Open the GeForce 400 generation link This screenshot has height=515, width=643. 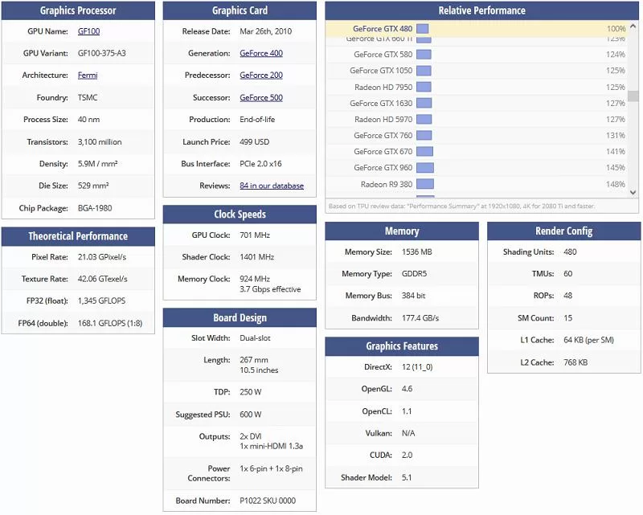click(261, 54)
